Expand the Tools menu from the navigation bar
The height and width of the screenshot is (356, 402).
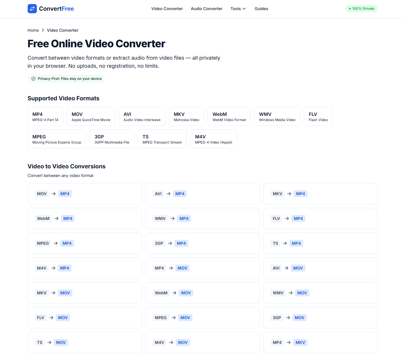[238, 9]
